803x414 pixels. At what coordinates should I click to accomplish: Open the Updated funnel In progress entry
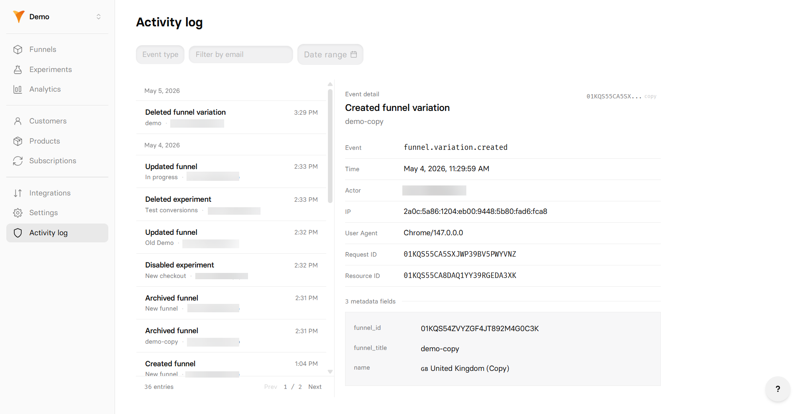click(x=231, y=172)
